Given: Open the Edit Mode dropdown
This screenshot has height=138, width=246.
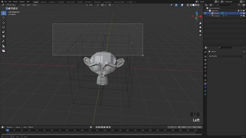Looking at the screenshot, I should (13, 5).
